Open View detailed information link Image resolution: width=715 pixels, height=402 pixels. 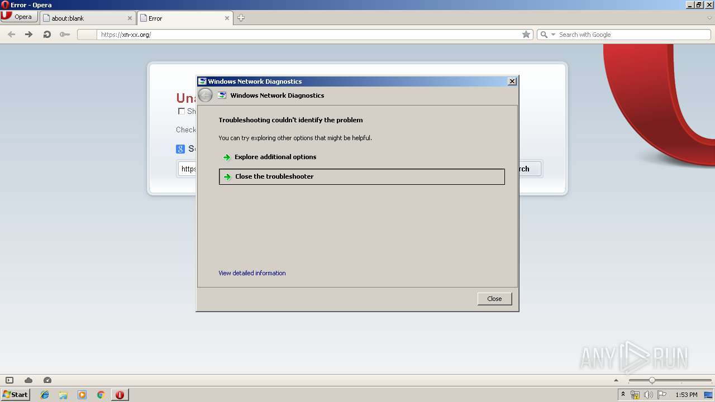tap(252, 273)
